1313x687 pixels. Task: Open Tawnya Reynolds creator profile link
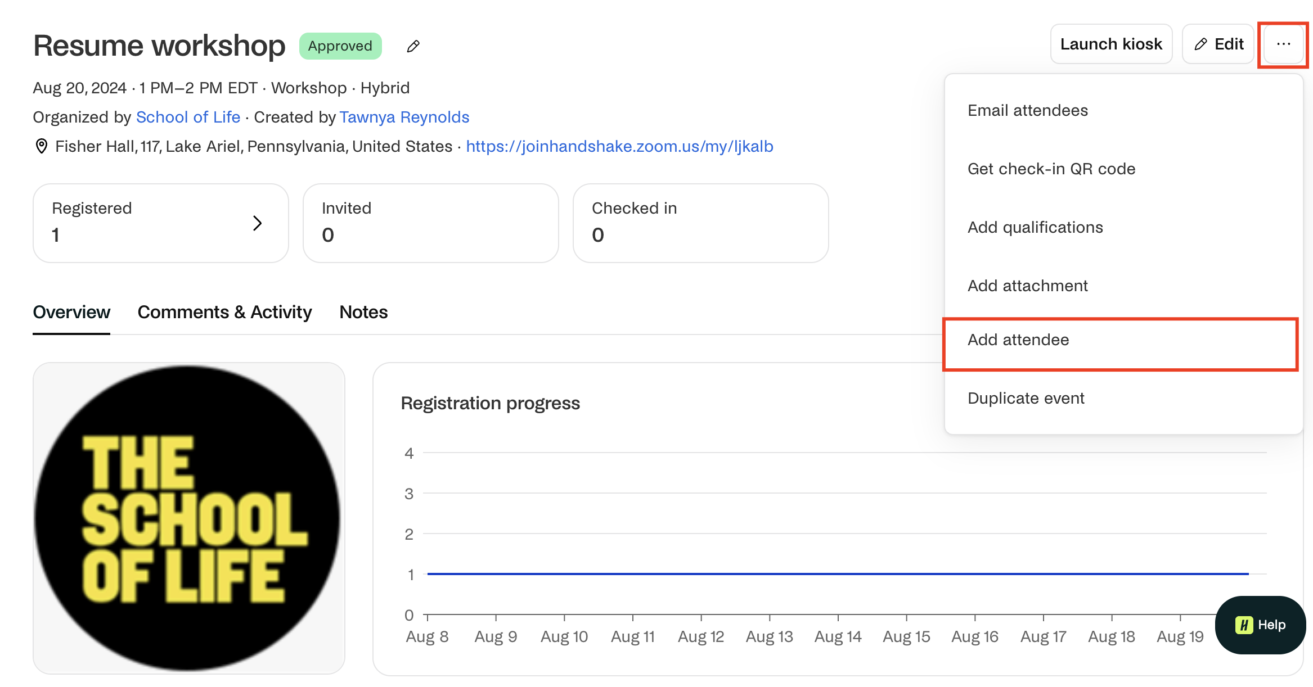pos(404,117)
